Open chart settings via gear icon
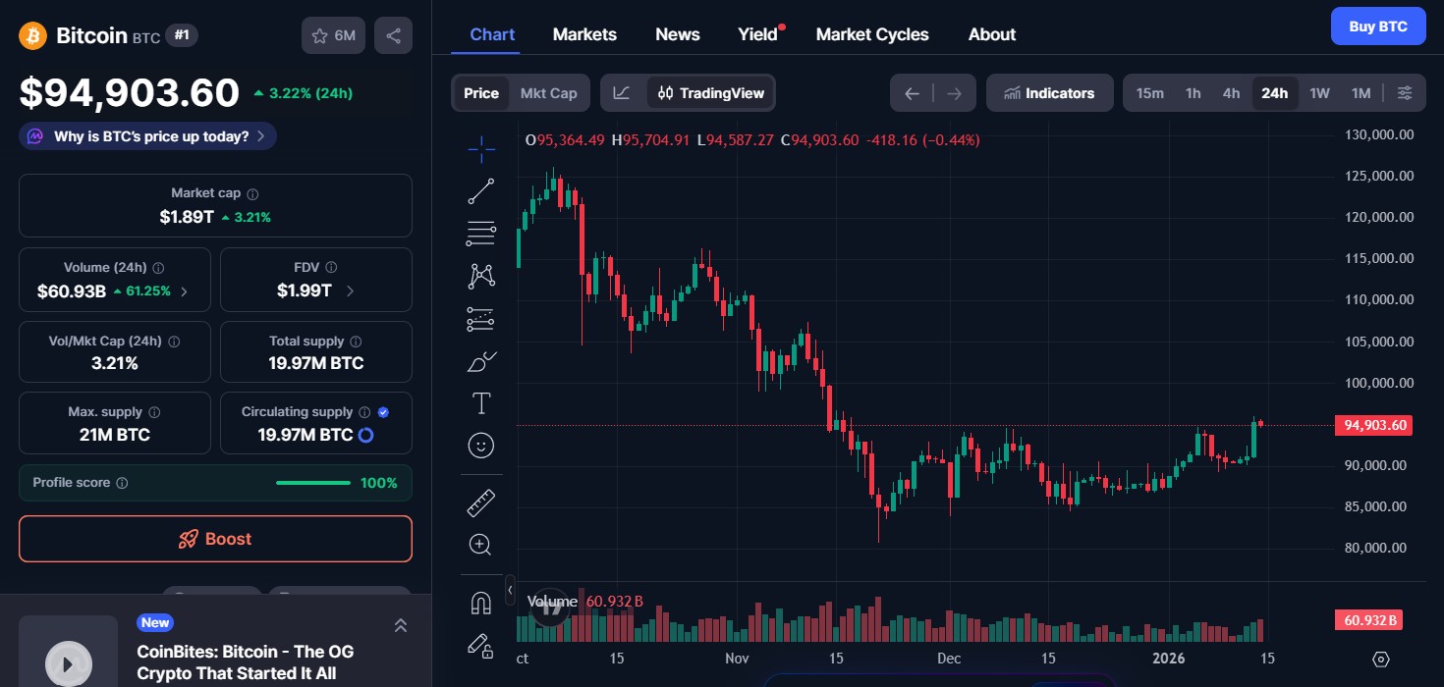1444x687 pixels. tap(1381, 659)
